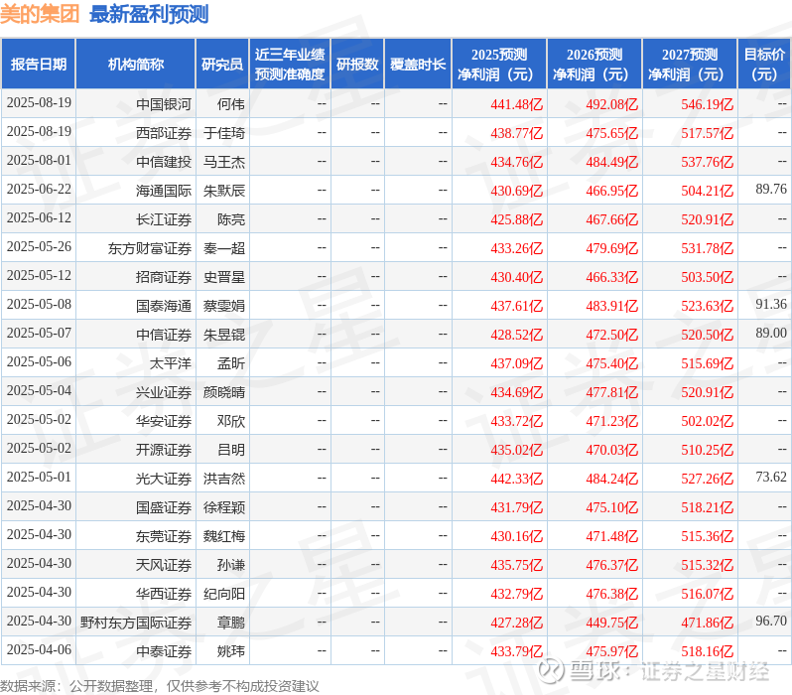Click report date 2025-08-01
Image resolution: width=792 pixels, height=695 pixels.
tap(39, 161)
